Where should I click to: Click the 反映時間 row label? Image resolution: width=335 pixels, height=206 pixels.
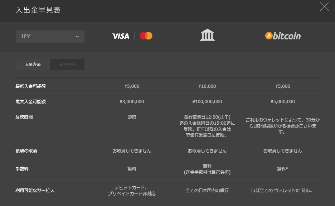(24, 117)
